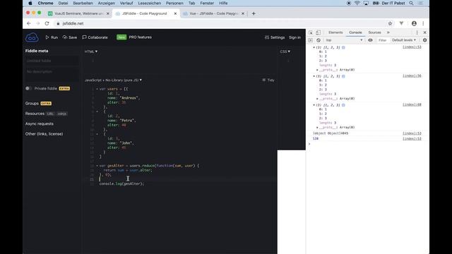The height and width of the screenshot is (254, 452).
Task: Open the top context dropdown
Action: point(344,40)
